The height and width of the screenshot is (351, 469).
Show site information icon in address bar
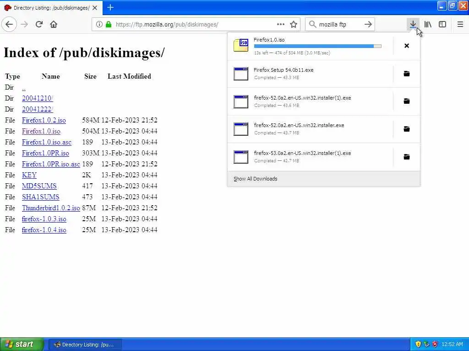click(x=99, y=24)
